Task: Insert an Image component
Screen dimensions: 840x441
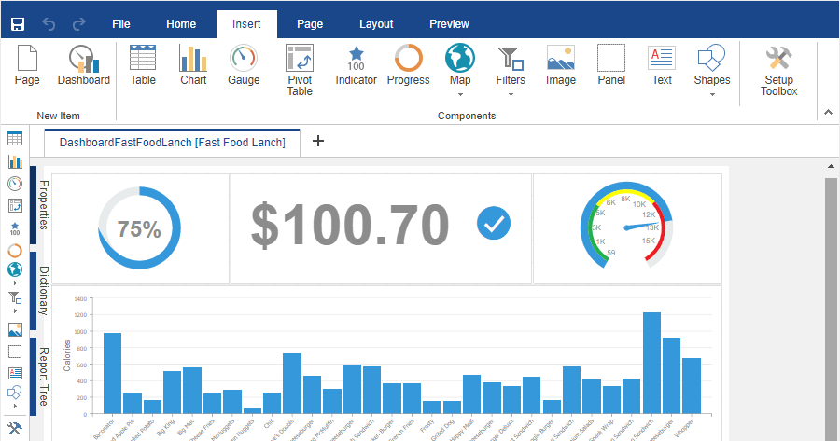Action: click(560, 65)
